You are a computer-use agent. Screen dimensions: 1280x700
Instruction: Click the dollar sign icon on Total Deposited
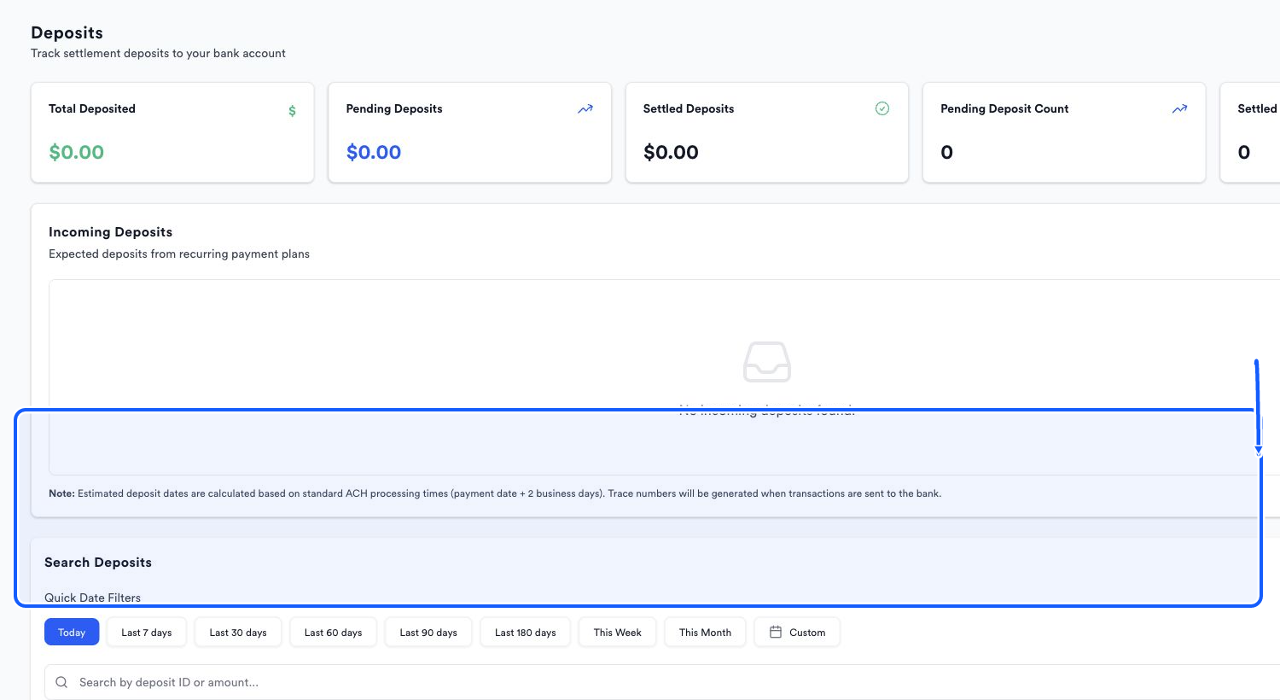[x=292, y=110]
